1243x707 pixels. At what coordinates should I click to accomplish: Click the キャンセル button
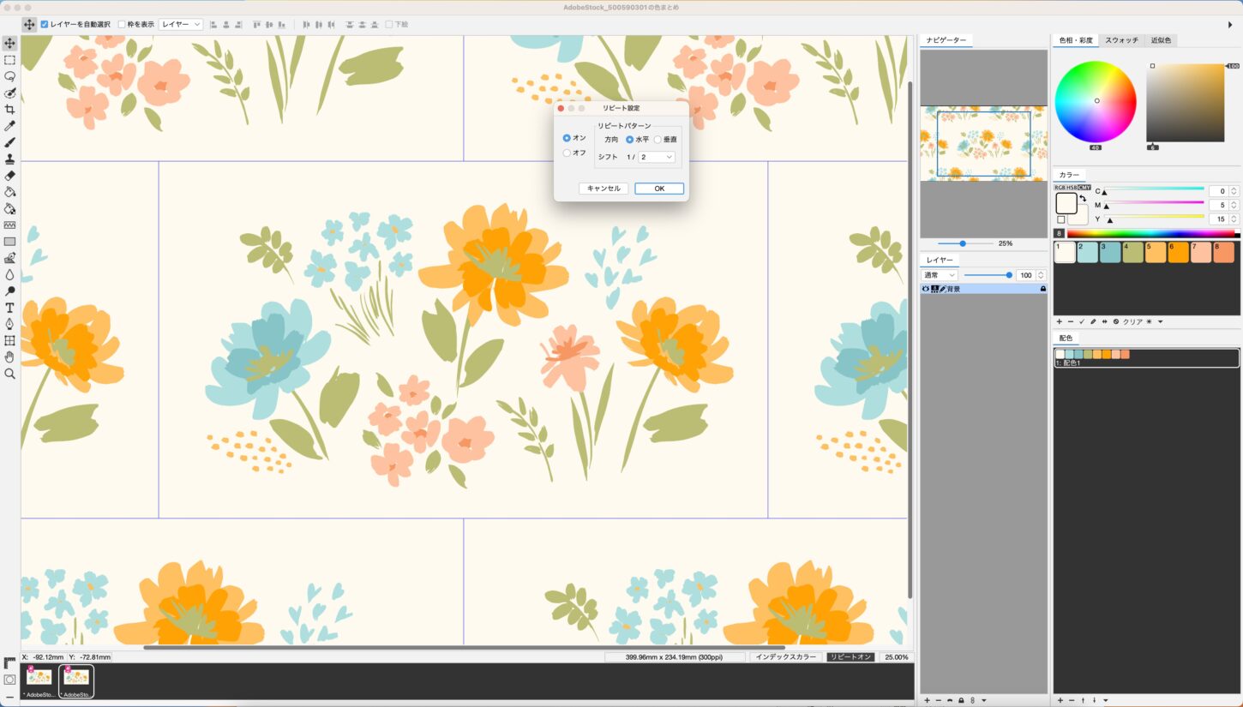[603, 189]
